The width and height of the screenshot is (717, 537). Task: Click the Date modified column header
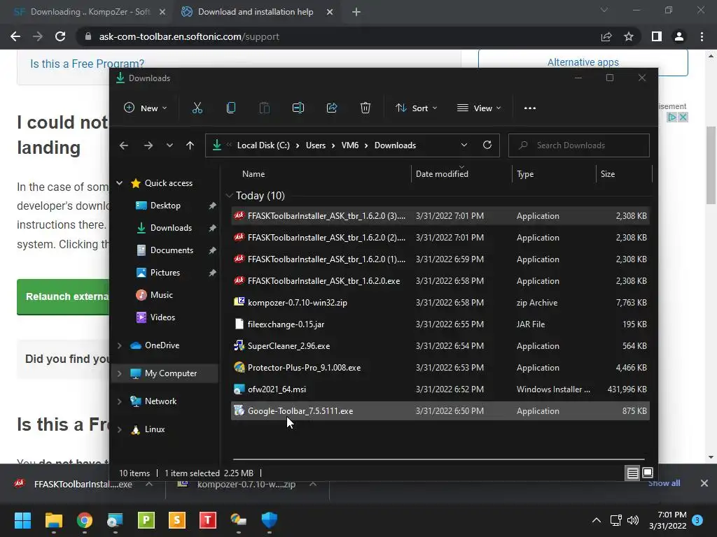(x=442, y=174)
